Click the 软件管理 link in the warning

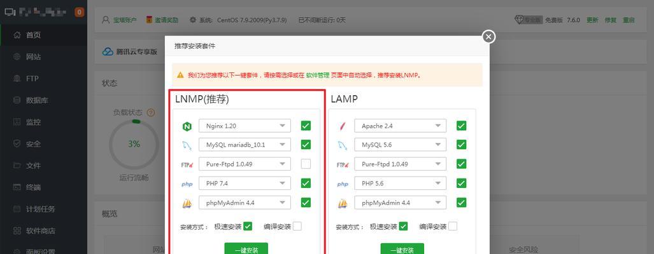point(317,75)
